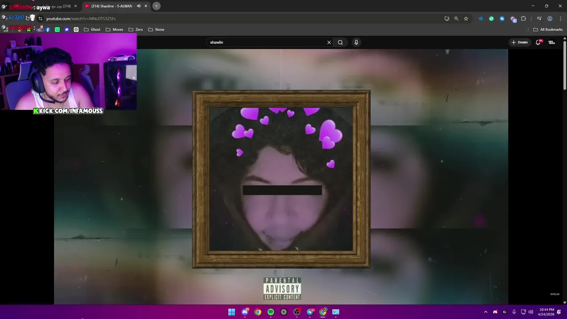Click the YouTube search magnifier button
Viewport: 567px width, 319px height.
point(340,43)
